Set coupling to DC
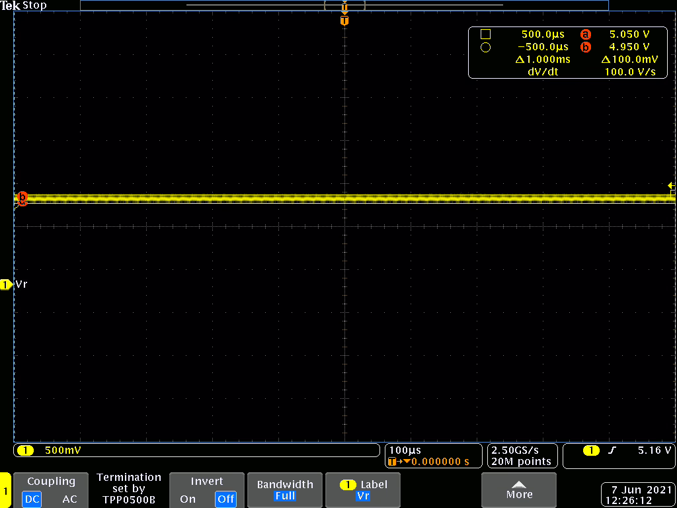This screenshot has width=677, height=508. pyautogui.click(x=32, y=499)
